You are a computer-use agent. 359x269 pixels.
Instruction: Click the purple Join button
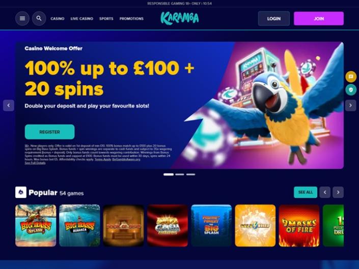[x=319, y=18]
